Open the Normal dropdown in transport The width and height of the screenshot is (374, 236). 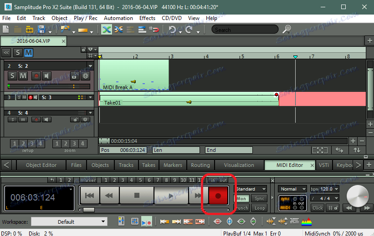(292, 189)
